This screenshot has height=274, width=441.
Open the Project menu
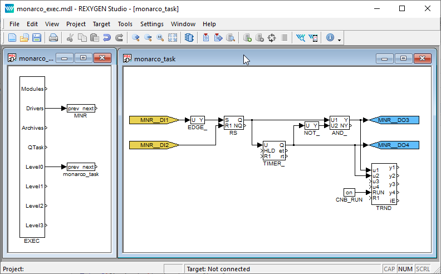pos(76,24)
